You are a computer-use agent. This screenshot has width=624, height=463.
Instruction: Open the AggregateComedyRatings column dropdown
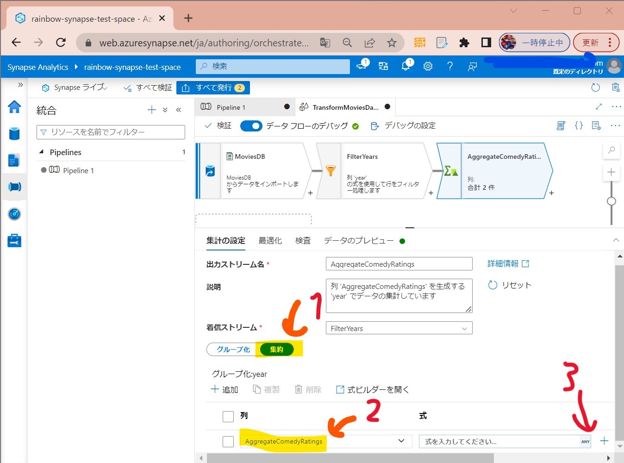401,441
